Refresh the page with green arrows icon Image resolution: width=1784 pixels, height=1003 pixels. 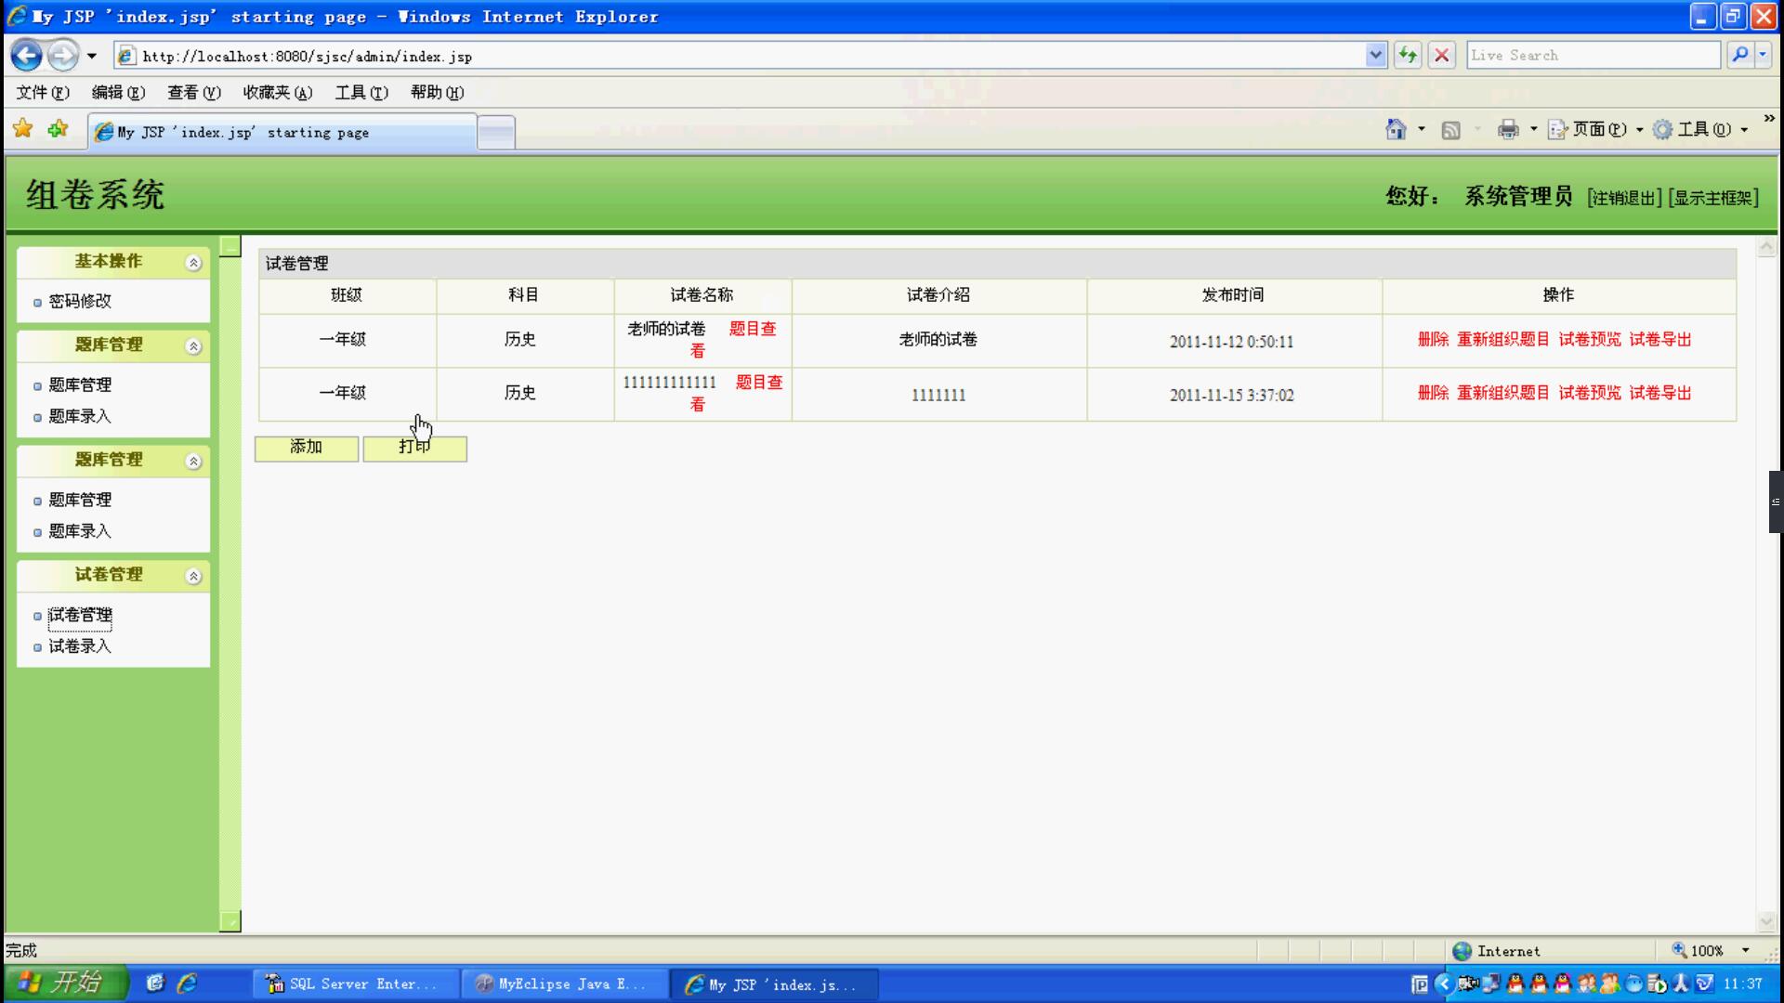point(1408,56)
